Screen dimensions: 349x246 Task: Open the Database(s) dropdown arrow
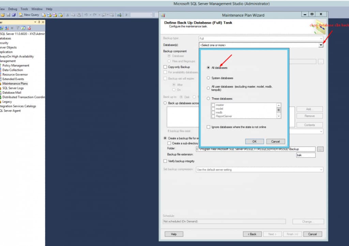[x=321, y=45]
